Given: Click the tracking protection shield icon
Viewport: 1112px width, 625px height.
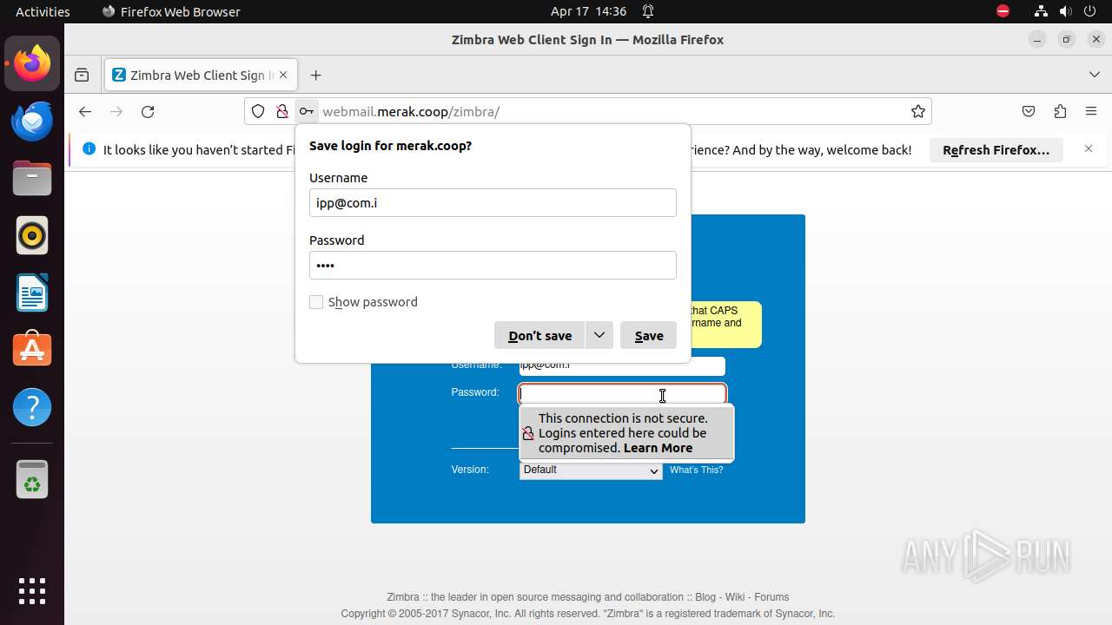Looking at the screenshot, I should click(x=258, y=111).
